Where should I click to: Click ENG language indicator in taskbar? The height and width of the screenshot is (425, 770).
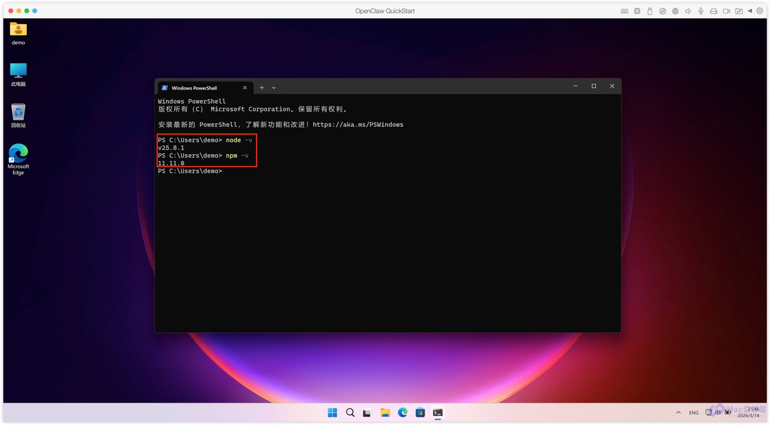click(693, 412)
